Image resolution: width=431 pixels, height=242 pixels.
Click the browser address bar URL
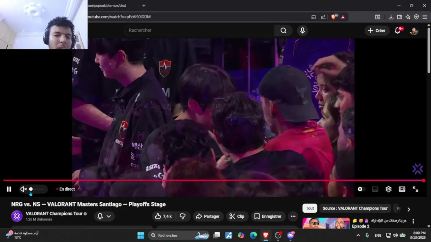120,17
